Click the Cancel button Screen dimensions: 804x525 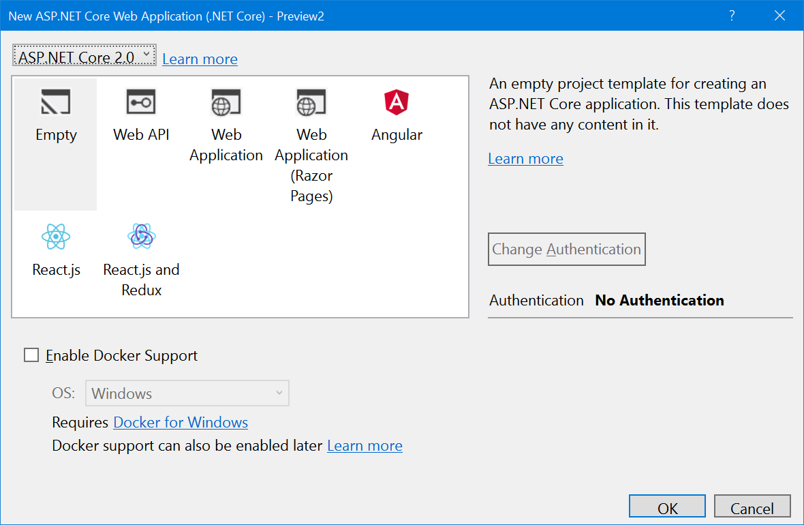tap(752, 507)
